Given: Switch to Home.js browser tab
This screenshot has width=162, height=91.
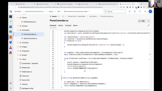Looking at the screenshot, I should pos(87,4).
